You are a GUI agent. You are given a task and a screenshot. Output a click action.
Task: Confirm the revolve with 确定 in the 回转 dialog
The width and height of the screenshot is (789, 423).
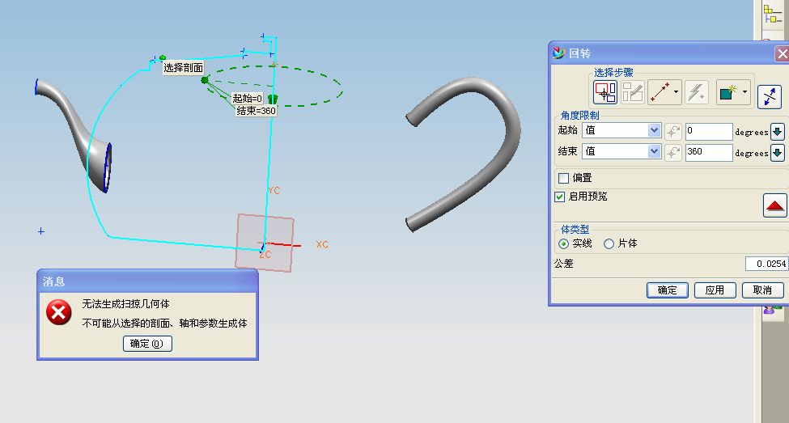pos(668,290)
